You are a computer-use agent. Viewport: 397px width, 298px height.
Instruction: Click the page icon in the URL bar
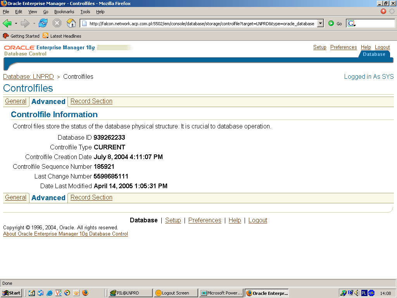click(85, 24)
